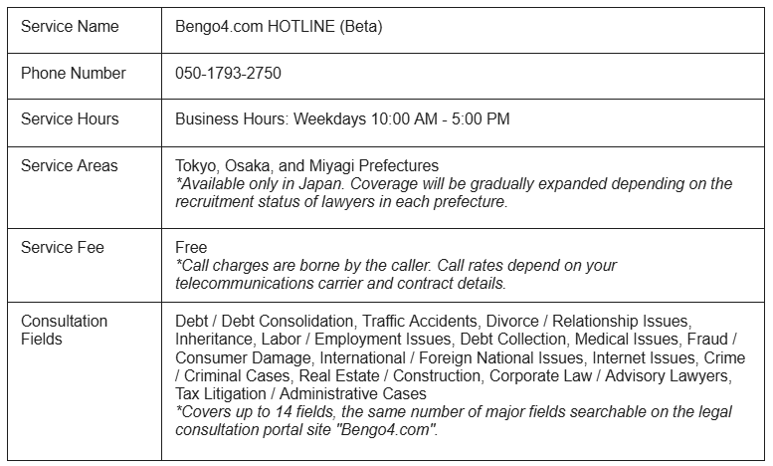
Task: Click the Tokyo, Osaka, and Miyagi Prefectures line
Action: tap(306, 165)
